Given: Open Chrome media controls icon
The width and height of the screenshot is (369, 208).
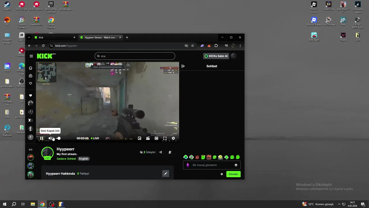Looking at the screenshot, I should (x=226, y=46).
